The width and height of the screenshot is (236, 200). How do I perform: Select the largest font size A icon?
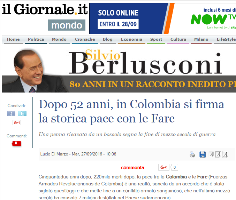(225, 154)
